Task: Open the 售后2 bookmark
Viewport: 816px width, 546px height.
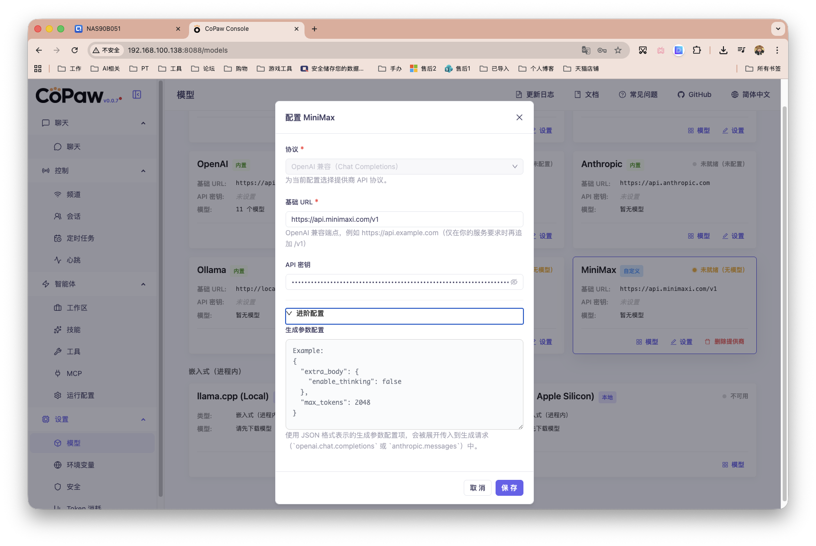Action: point(423,69)
